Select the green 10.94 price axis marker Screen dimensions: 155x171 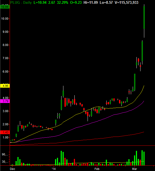click(5, 7)
